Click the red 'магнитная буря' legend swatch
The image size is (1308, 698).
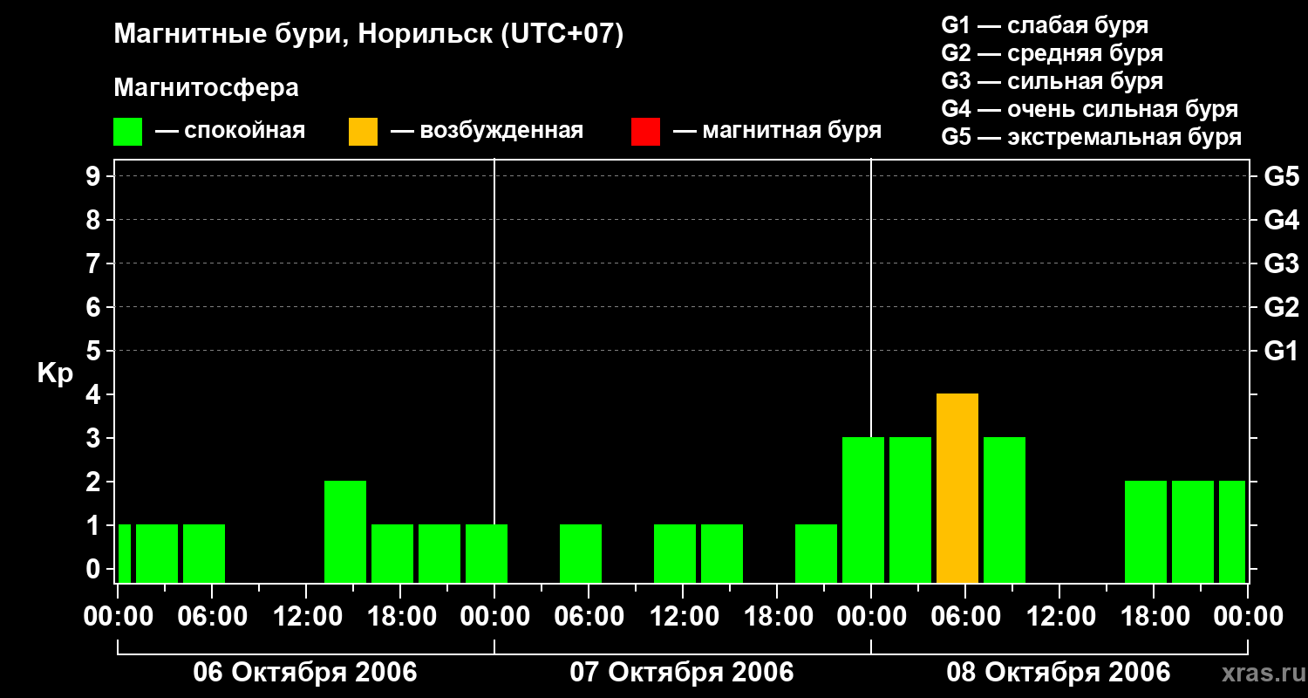645,132
